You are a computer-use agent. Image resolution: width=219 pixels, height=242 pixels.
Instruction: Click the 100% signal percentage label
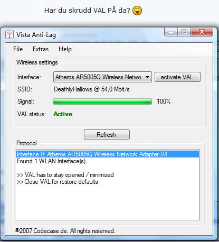[164, 101]
